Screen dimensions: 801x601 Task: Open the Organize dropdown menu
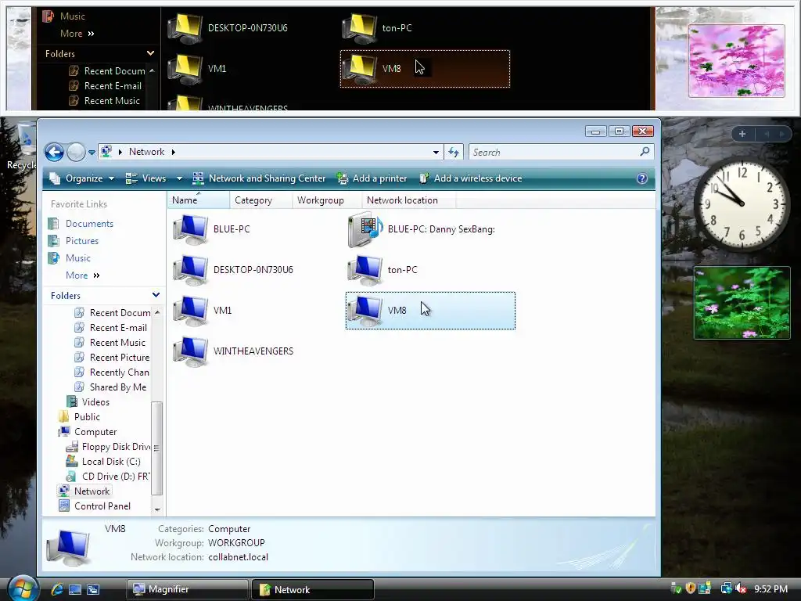(x=81, y=178)
